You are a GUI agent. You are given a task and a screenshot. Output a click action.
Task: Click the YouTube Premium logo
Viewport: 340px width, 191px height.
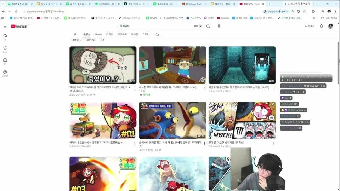(x=20, y=26)
